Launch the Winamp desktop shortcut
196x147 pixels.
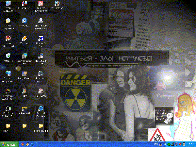coord(24,40)
